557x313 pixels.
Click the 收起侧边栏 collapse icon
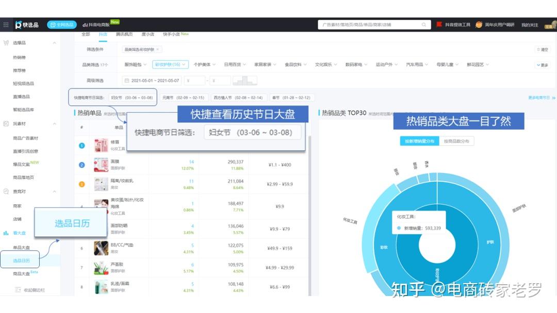[x=18, y=290]
